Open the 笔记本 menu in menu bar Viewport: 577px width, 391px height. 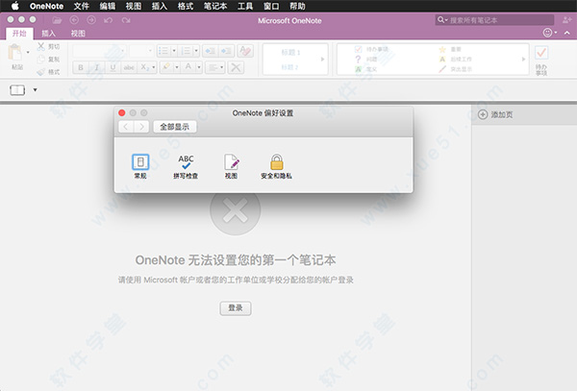click(215, 6)
